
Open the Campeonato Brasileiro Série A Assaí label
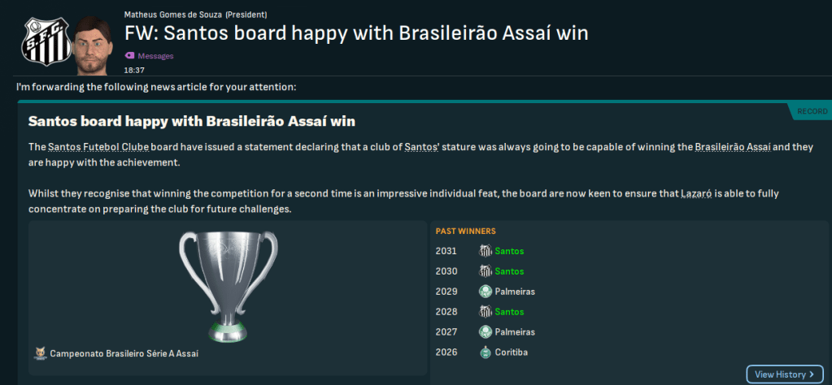pos(124,354)
